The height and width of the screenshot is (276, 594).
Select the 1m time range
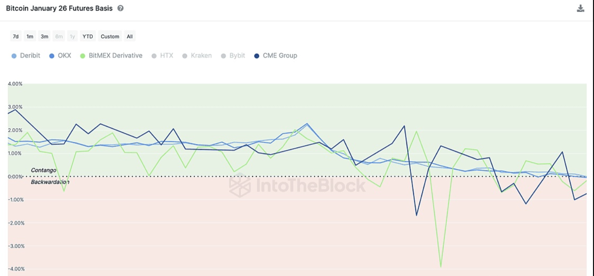(30, 36)
